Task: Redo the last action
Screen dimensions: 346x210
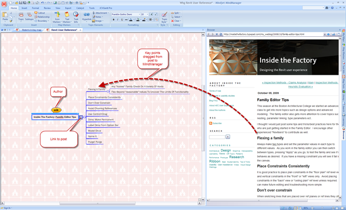Action: click(x=49, y=3)
